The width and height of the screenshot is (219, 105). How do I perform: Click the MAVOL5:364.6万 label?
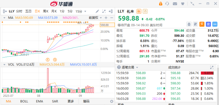tap(52, 64)
